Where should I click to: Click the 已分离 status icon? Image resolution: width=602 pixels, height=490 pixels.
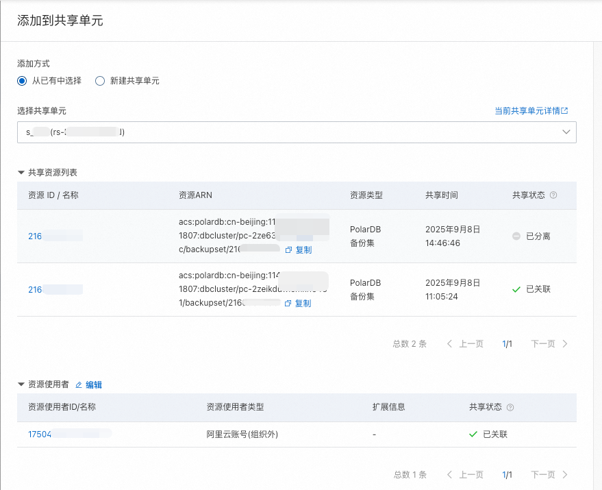point(516,236)
